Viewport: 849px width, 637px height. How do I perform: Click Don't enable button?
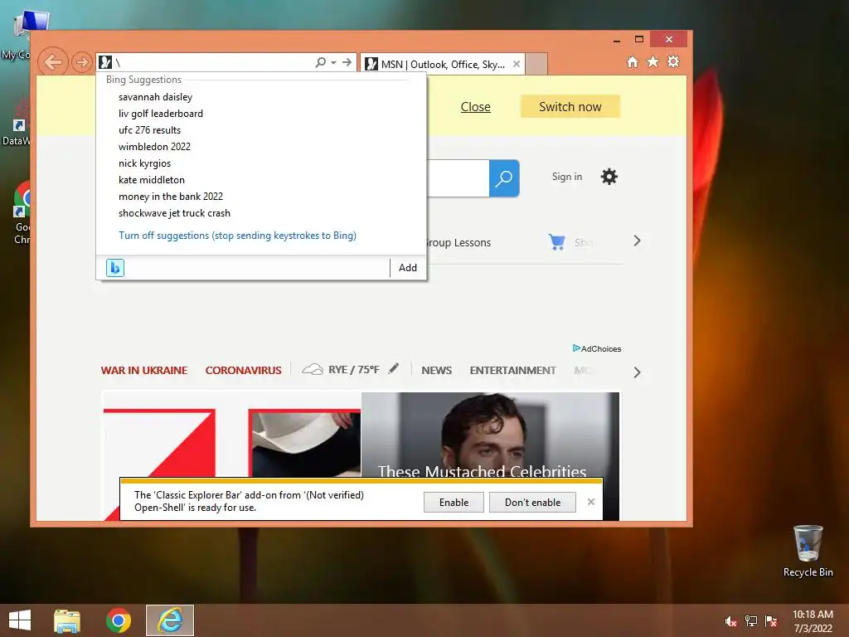tap(533, 503)
